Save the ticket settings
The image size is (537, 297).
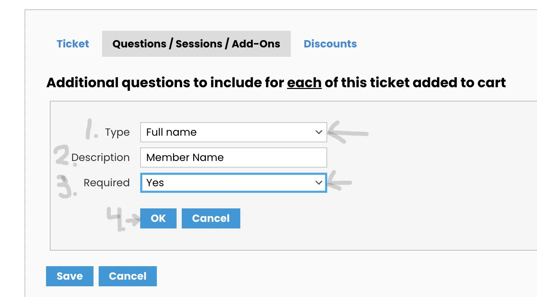[x=70, y=276]
